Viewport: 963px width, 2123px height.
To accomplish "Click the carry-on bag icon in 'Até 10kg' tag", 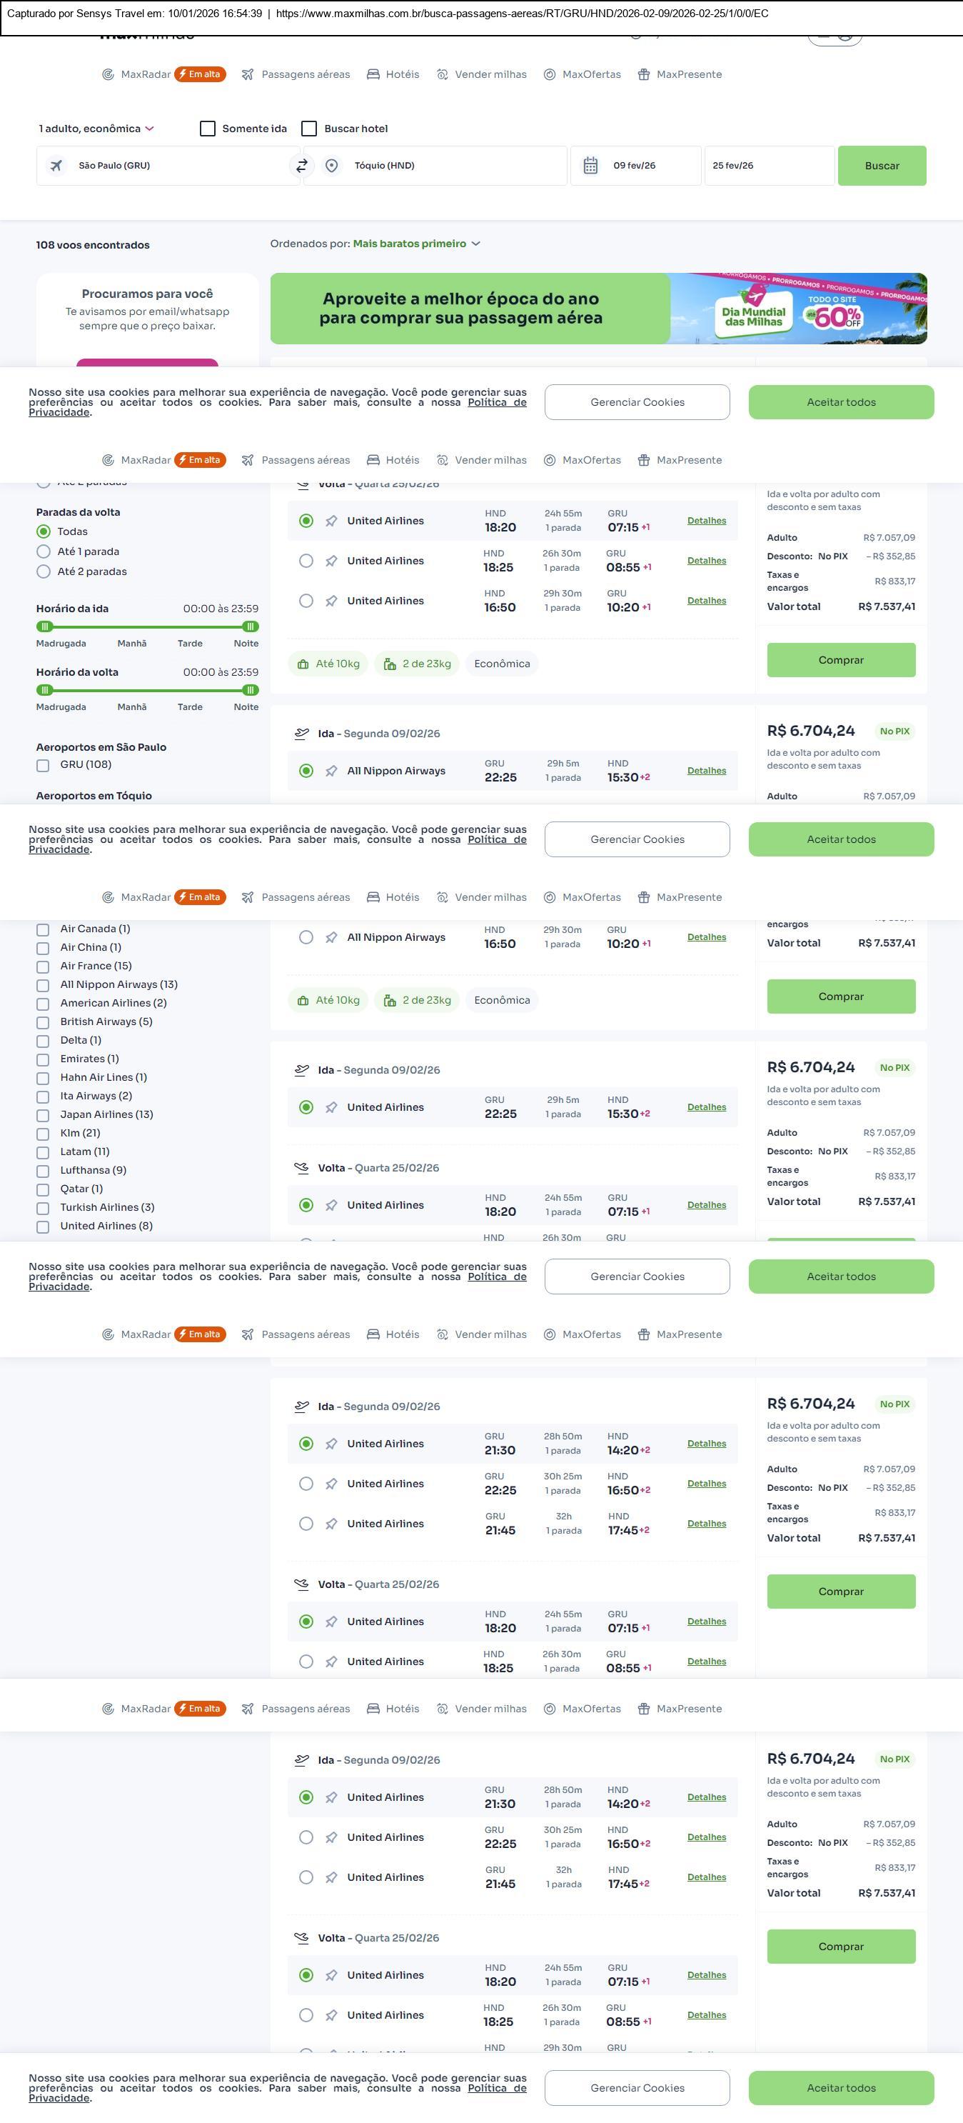I will tap(303, 664).
